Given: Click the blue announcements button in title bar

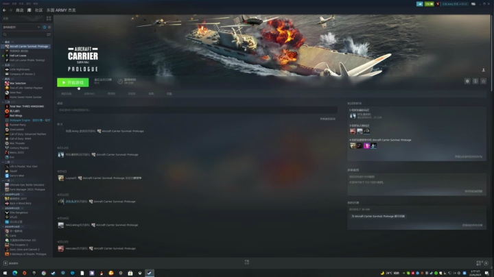Looking at the screenshot, I should (420, 4).
